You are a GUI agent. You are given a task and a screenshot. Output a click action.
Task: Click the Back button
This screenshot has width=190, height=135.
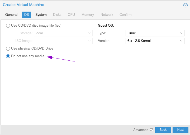(163, 130)
